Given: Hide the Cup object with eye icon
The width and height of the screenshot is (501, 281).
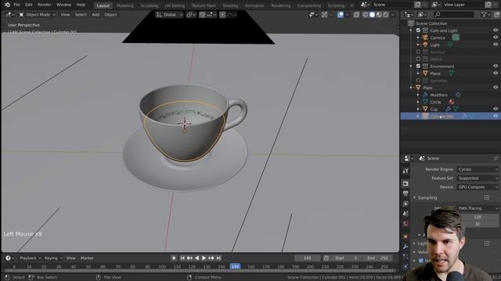Looking at the screenshot, I should tap(496, 109).
